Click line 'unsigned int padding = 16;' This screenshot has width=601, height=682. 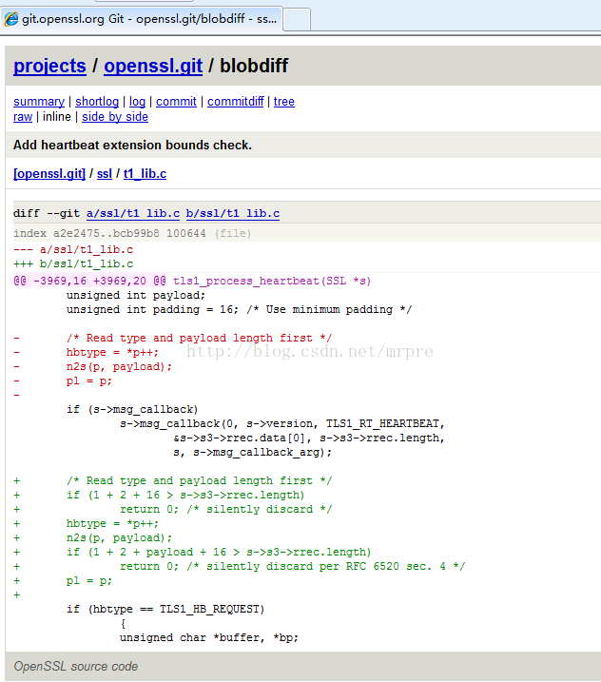coord(152,310)
